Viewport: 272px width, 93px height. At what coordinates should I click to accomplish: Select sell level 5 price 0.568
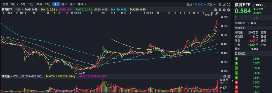pyautogui.click(x=256, y=59)
